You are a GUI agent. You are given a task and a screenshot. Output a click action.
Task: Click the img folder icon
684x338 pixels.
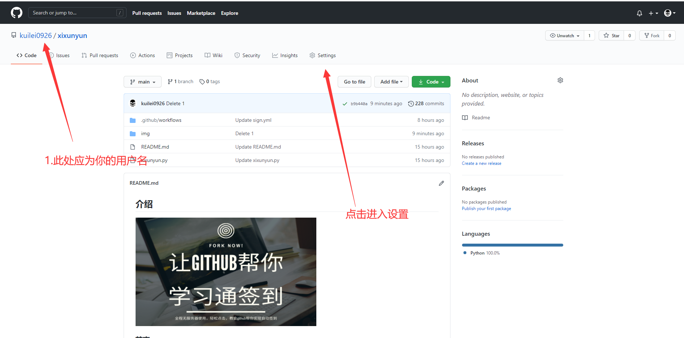133,133
